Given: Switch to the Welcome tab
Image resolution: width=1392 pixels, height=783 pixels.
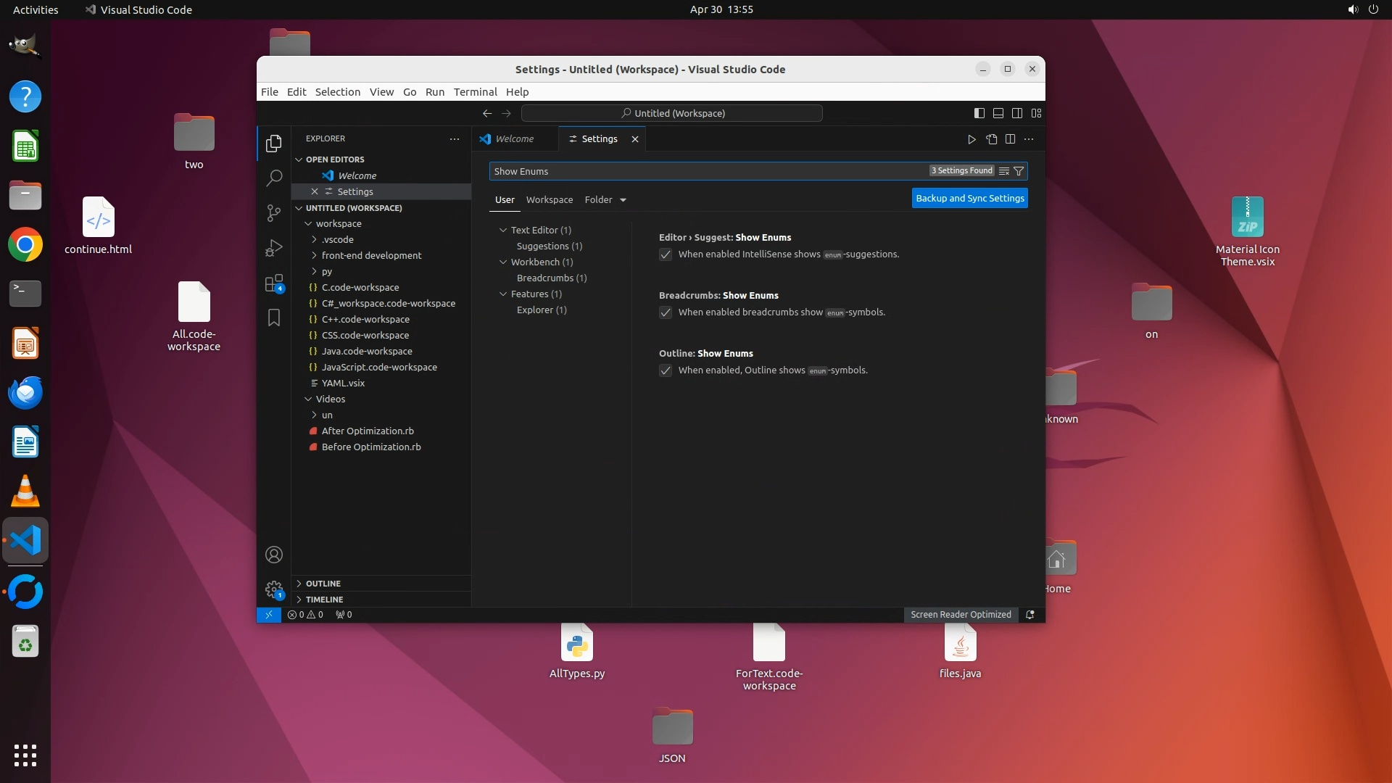Looking at the screenshot, I should 514,138.
